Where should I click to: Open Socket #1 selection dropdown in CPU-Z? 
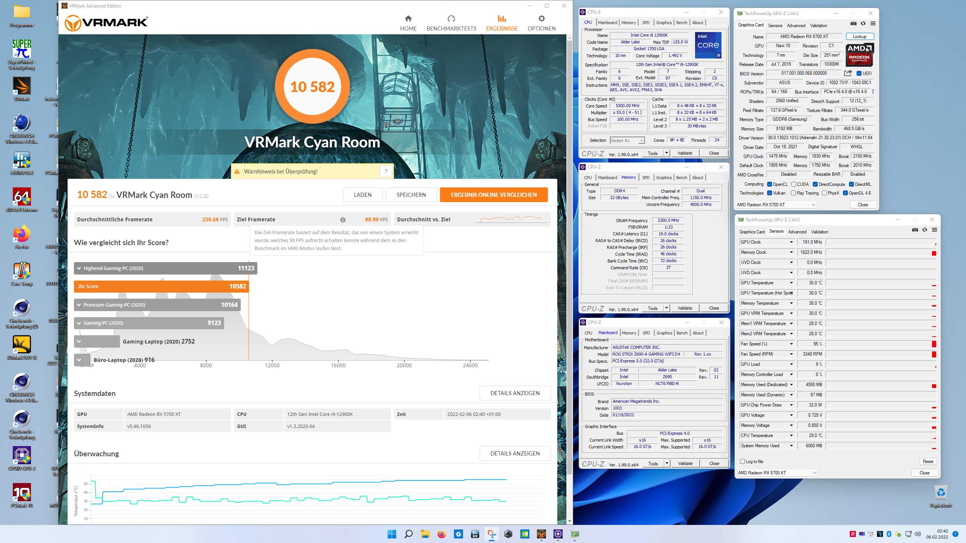pos(627,140)
